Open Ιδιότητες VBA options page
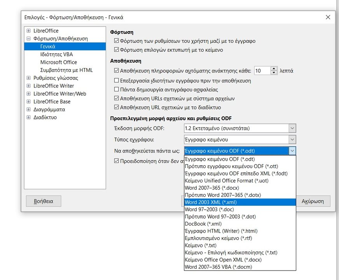The image size is (339, 280). [x=57, y=54]
